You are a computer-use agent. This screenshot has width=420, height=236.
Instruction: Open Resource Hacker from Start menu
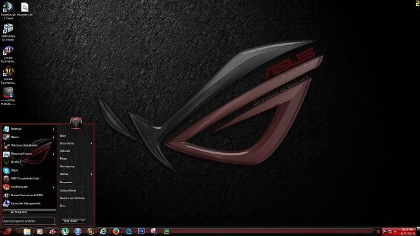(x=28, y=153)
